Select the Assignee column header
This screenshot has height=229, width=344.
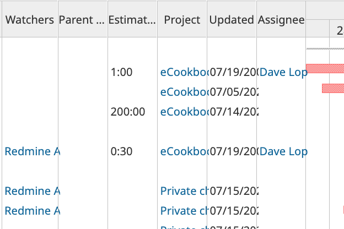click(281, 20)
